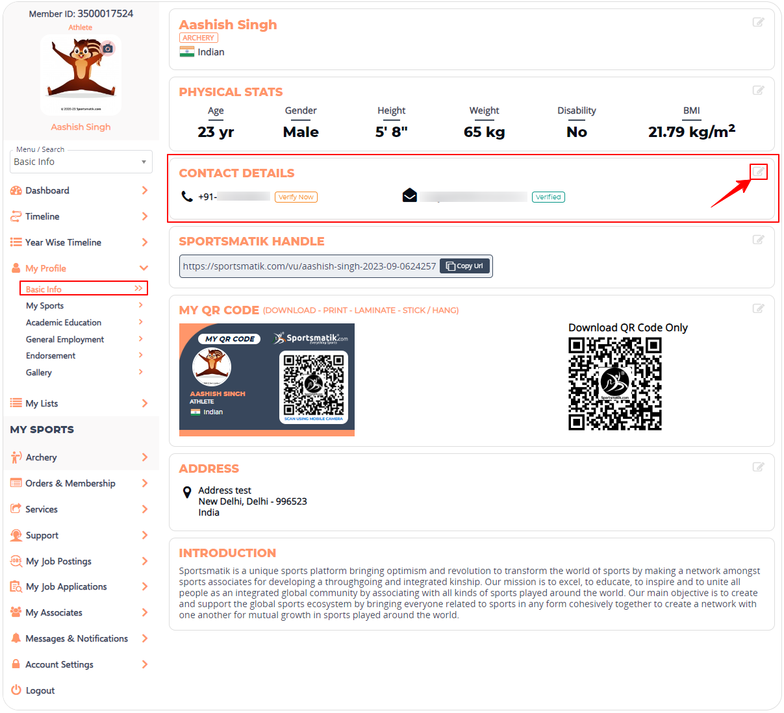Expand the My Lists chevron

pyautogui.click(x=145, y=403)
